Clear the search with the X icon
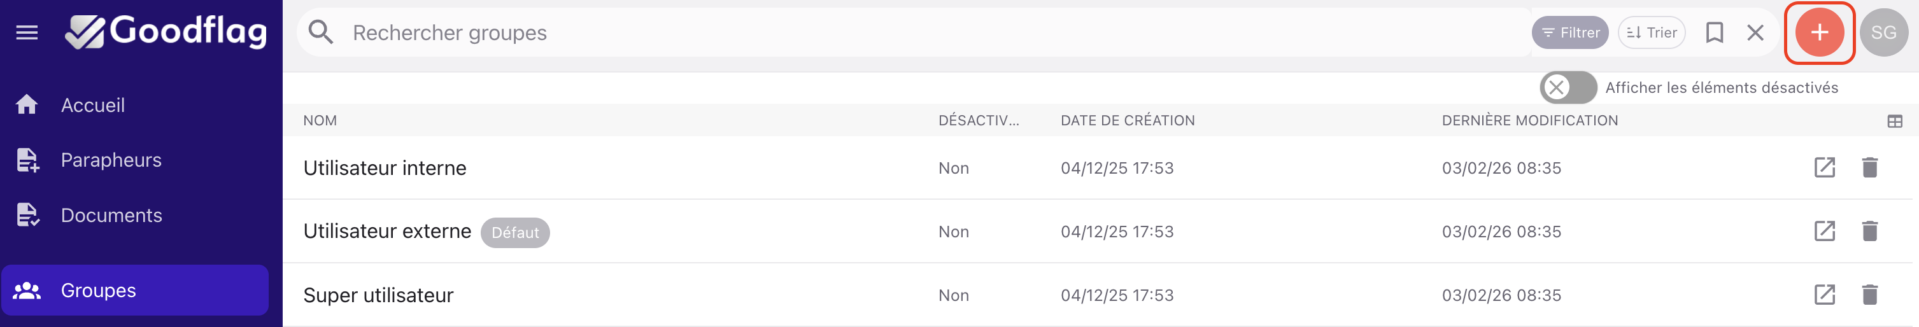1919x327 pixels. click(1755, 33)
